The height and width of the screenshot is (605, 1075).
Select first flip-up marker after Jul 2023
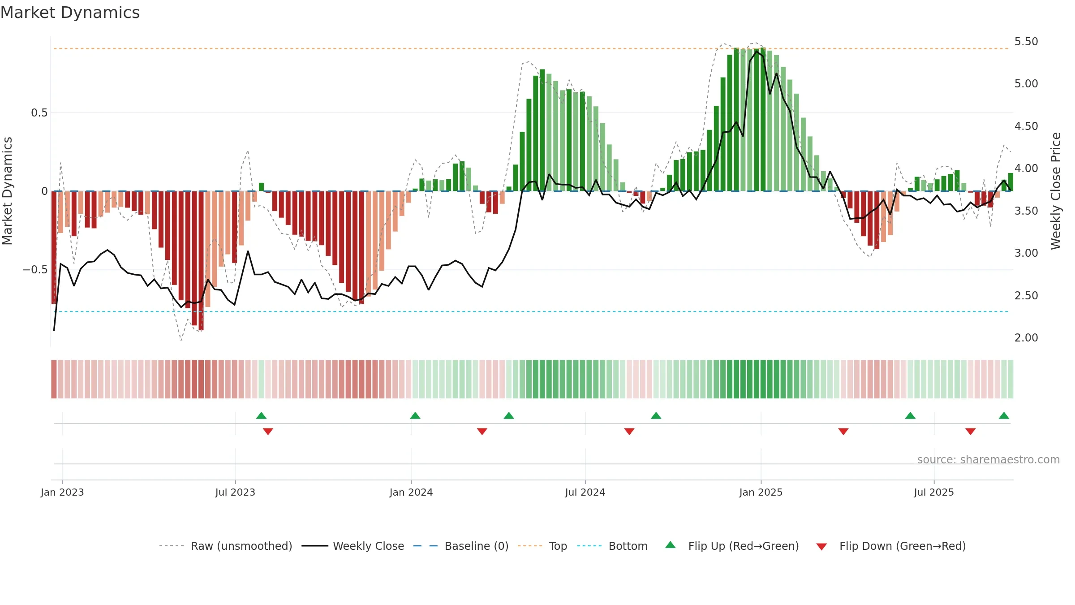(261, 415)
